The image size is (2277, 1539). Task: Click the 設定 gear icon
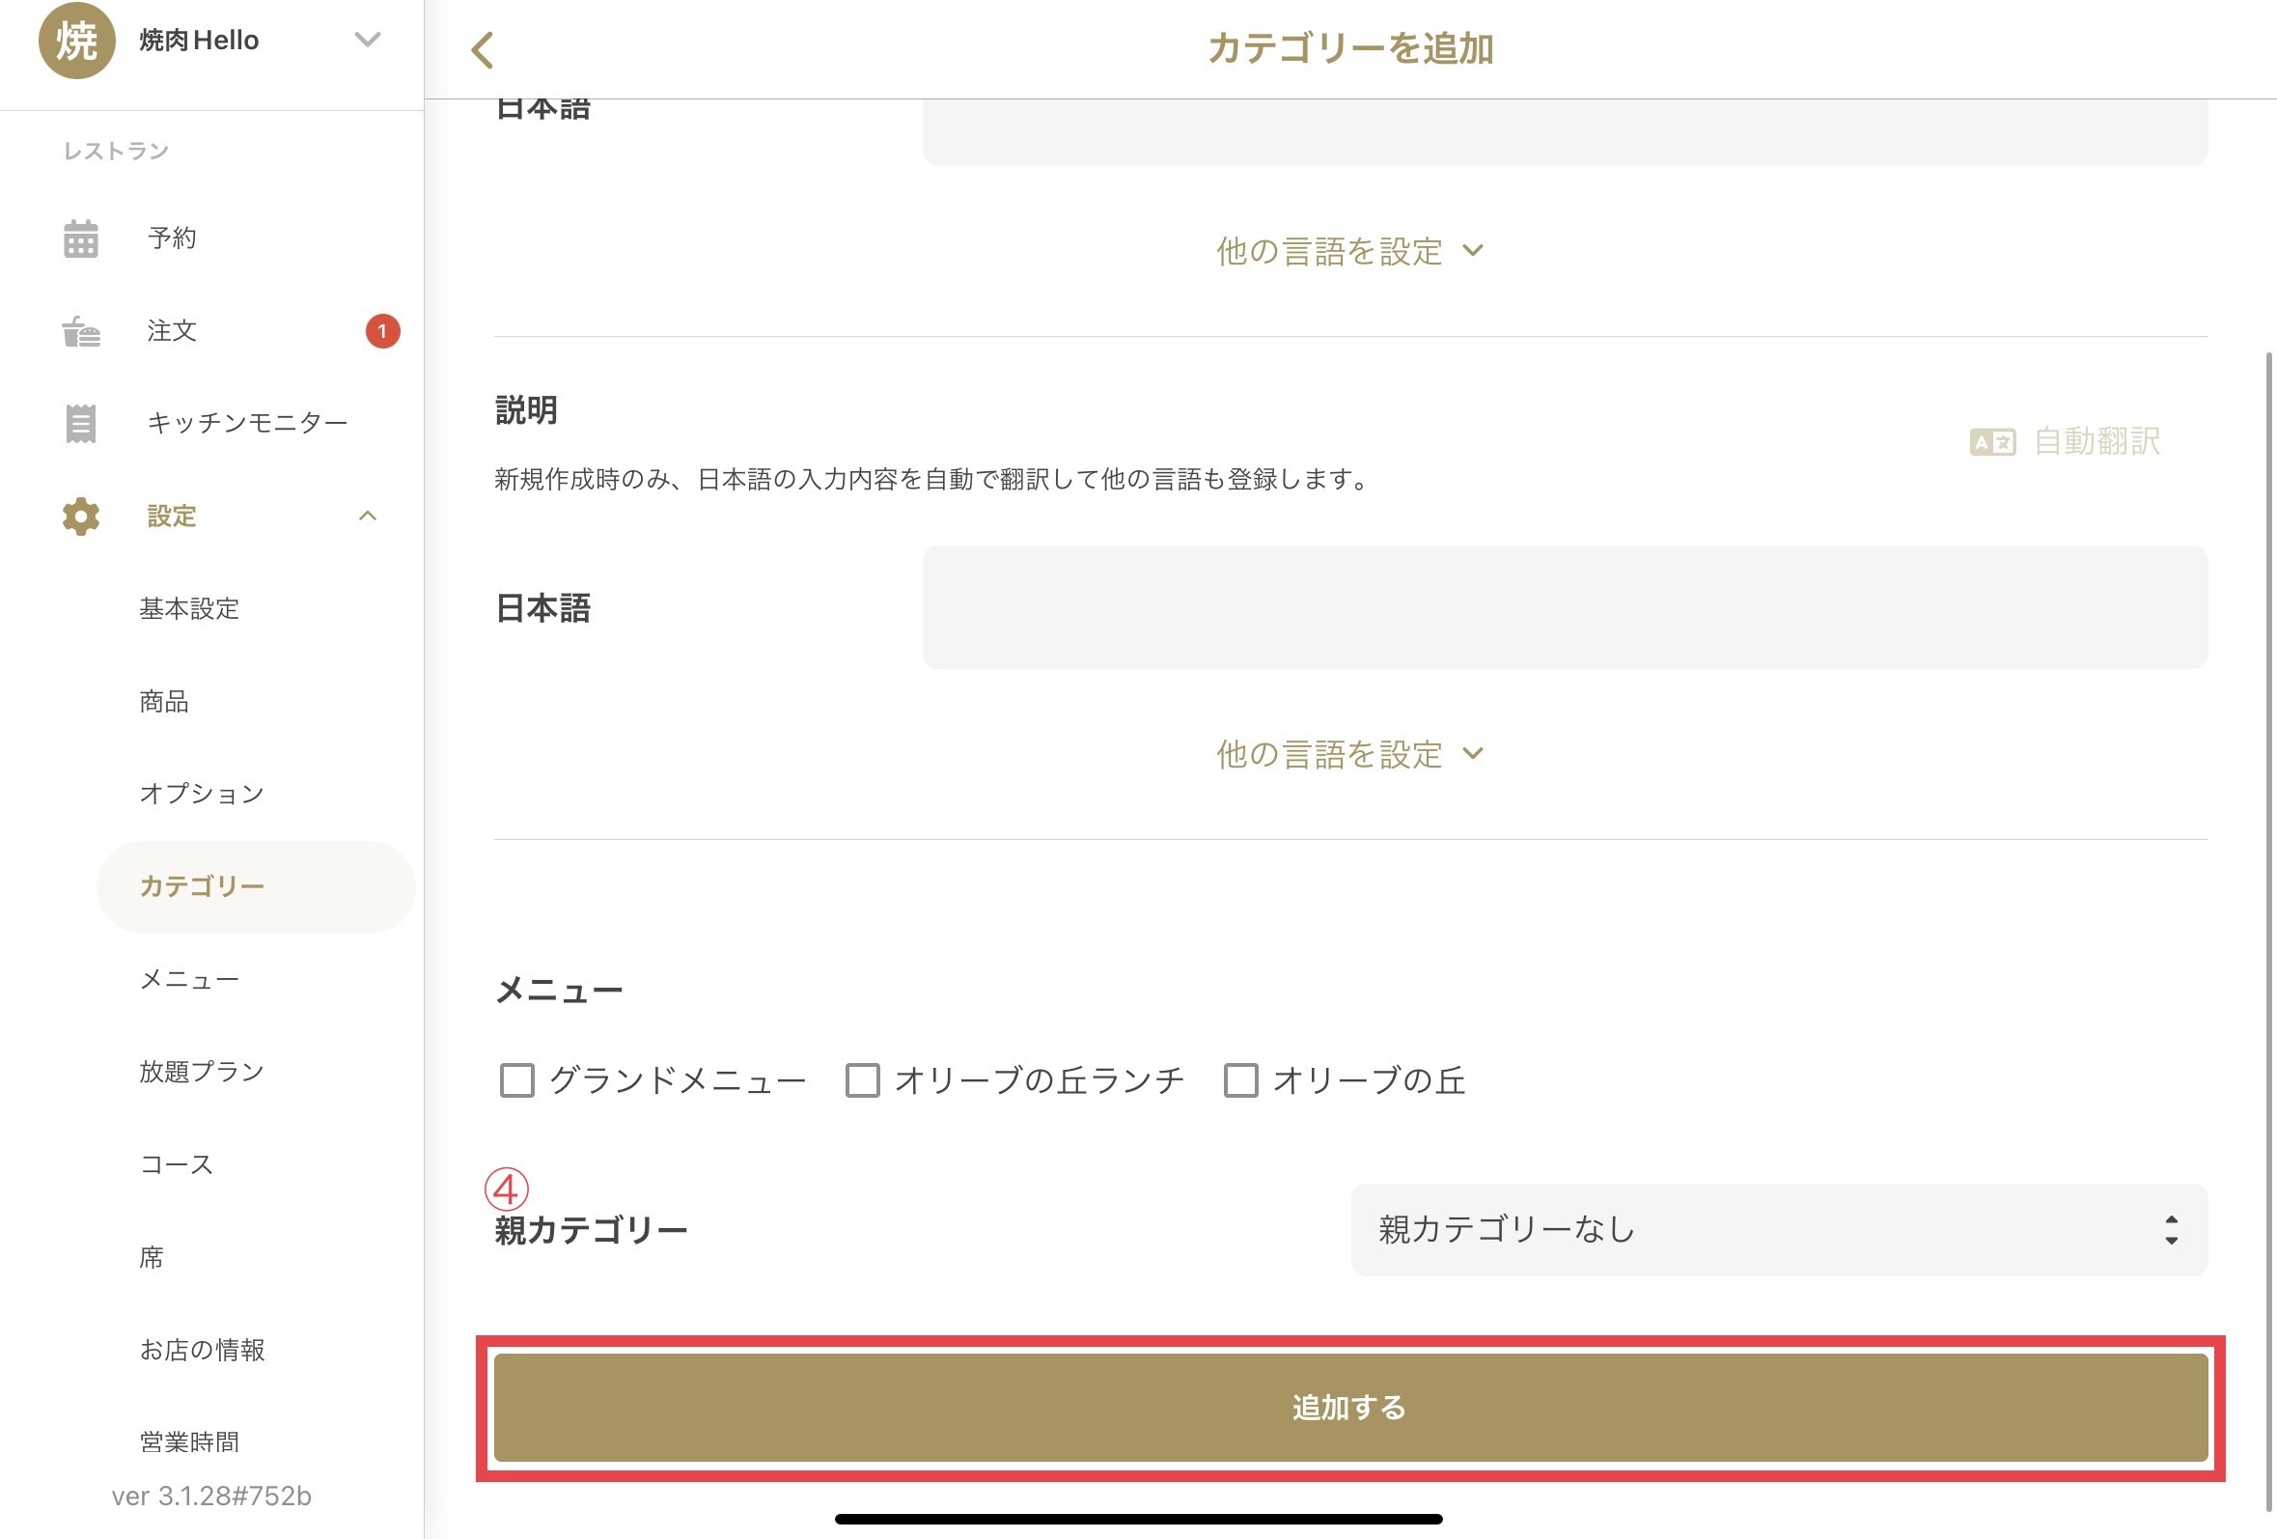click(x=80, y=517)
